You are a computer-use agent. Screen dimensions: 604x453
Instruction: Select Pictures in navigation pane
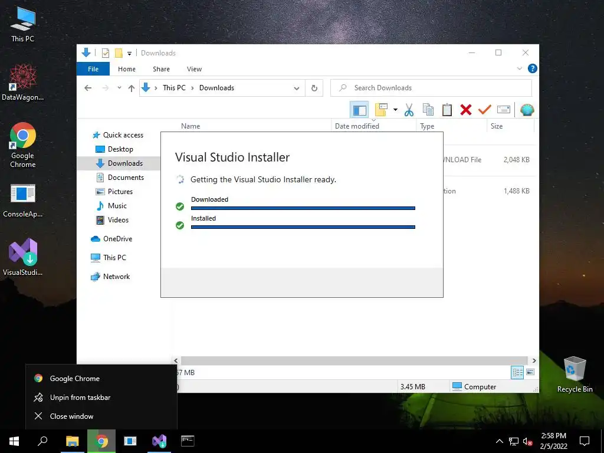tap(120, 192)
